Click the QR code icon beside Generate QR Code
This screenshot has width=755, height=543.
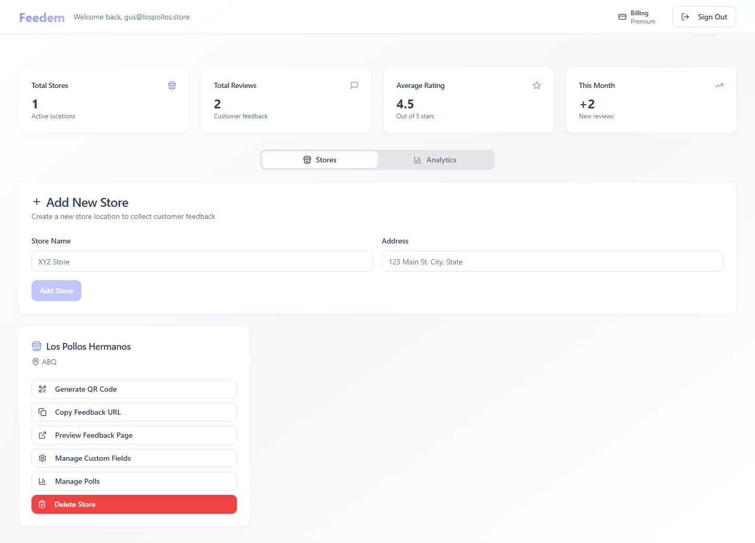tap(42, 389)
